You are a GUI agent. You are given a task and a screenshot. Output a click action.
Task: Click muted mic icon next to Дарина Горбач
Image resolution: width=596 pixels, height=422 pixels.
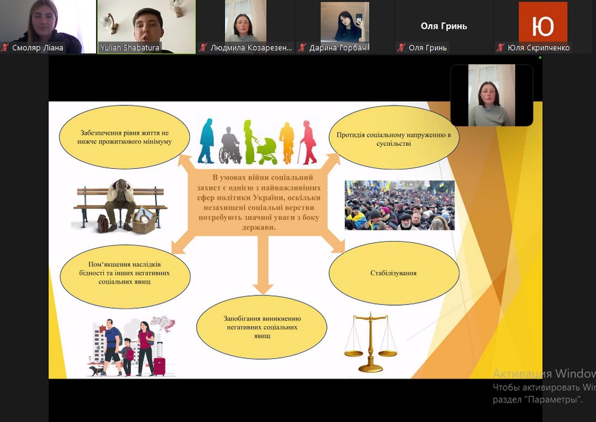pos(303,48)
